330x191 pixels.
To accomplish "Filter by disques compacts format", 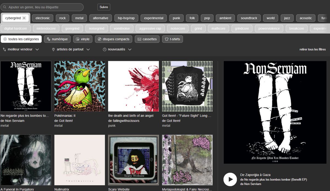I will point(114,39).
